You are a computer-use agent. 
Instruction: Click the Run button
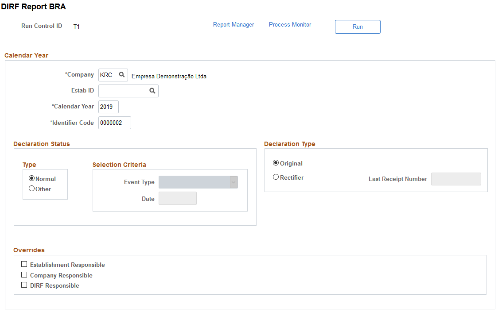click(x=358, y=27)
